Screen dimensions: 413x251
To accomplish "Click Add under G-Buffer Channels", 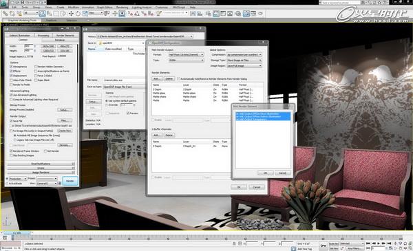I will click(x=157, y=135).
